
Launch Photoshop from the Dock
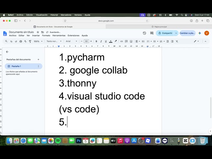(79, 141)
